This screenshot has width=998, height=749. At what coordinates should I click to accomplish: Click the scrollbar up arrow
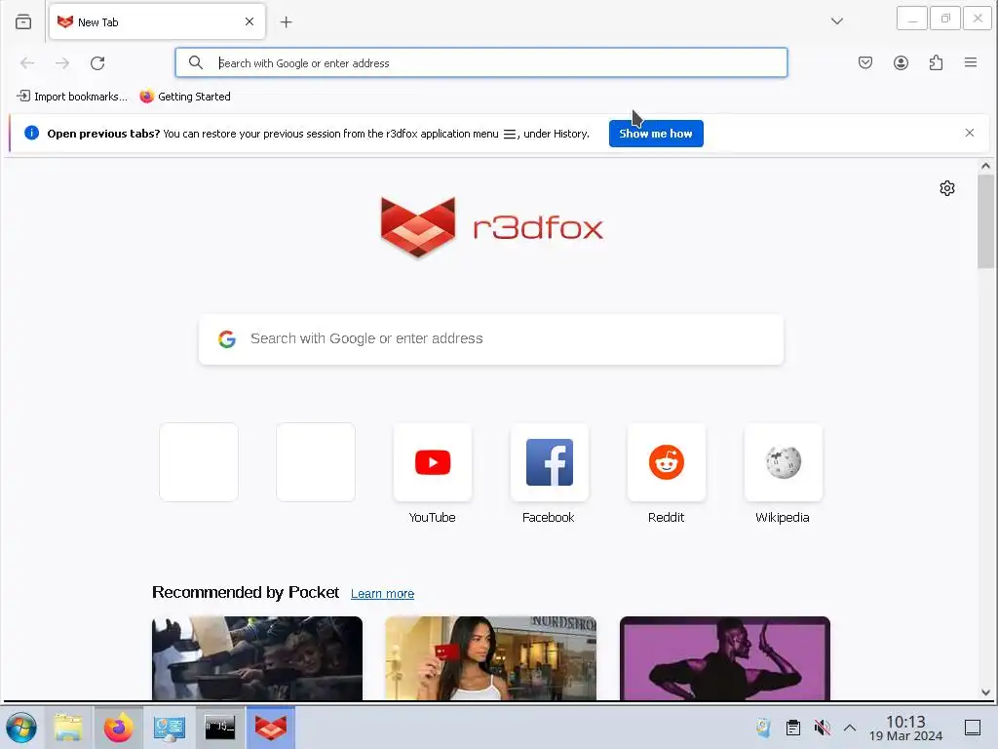pos(986,166)
